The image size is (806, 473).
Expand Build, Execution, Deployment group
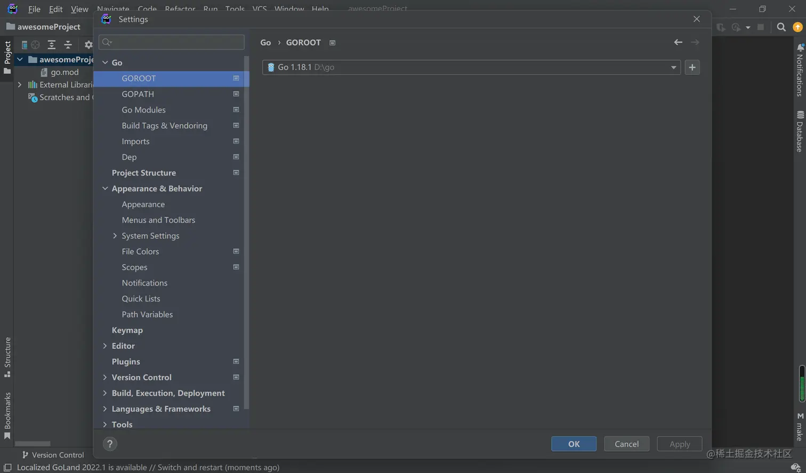pyautogui.click(x=105, y=393)
